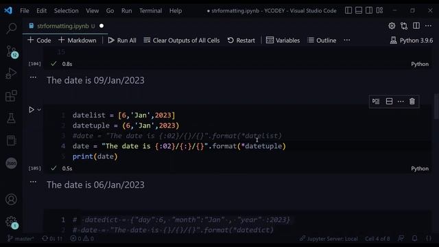Change language mode of cell 104
The width and height of the screenshot is (439, 247).
click(x=420, y=64)
